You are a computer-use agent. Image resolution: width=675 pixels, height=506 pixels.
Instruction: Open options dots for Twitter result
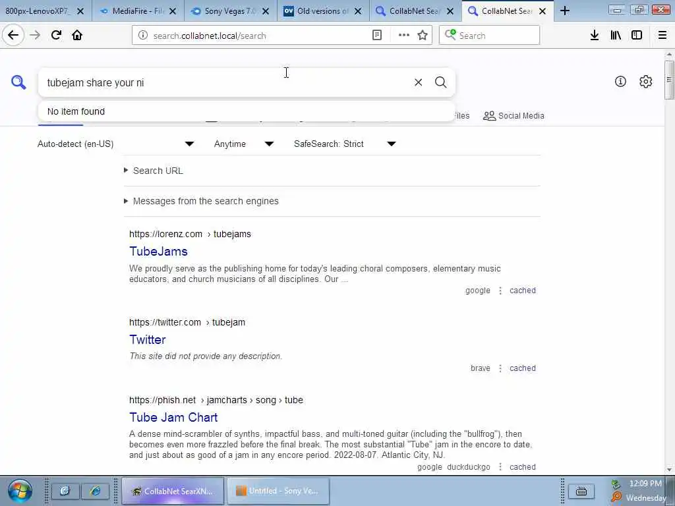pos(500,368)
